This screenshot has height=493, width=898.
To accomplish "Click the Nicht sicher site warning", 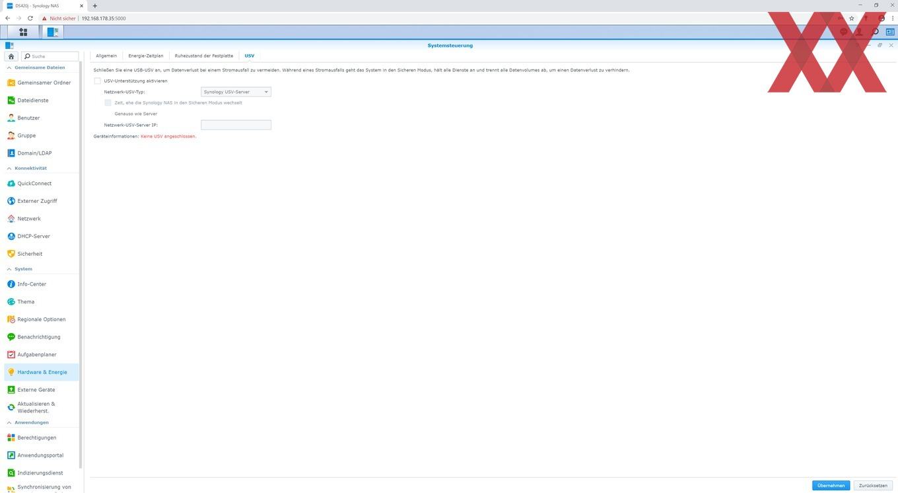I will (59, 19).
